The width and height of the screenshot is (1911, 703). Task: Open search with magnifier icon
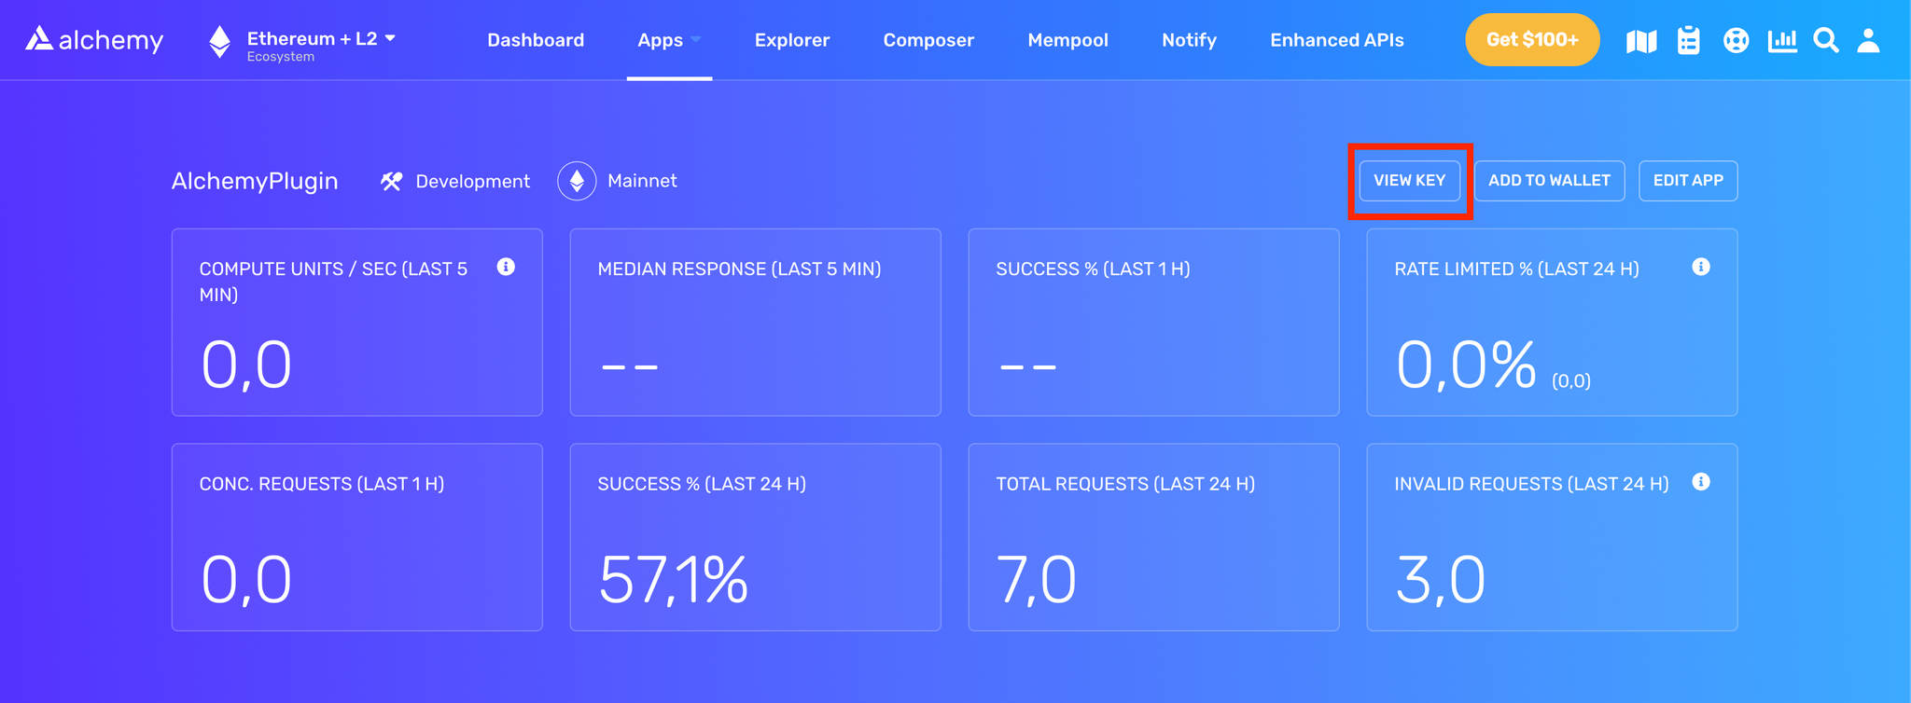click(x=1826, y=40)
